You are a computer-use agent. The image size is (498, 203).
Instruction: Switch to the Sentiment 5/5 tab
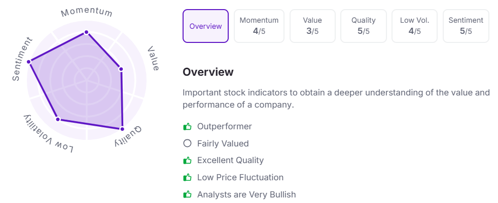point(466,26)
